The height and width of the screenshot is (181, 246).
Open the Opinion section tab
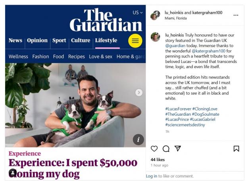[x=37, y=40]
